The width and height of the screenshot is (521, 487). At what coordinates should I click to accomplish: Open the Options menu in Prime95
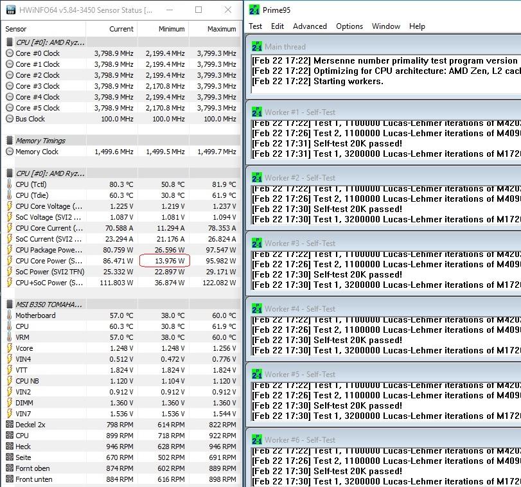click(349, 26)
